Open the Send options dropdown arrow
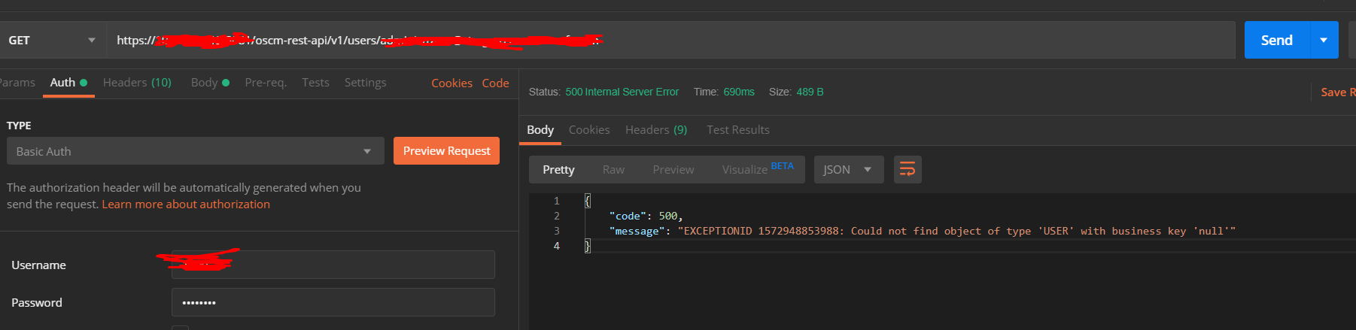 pos(1324,40)
